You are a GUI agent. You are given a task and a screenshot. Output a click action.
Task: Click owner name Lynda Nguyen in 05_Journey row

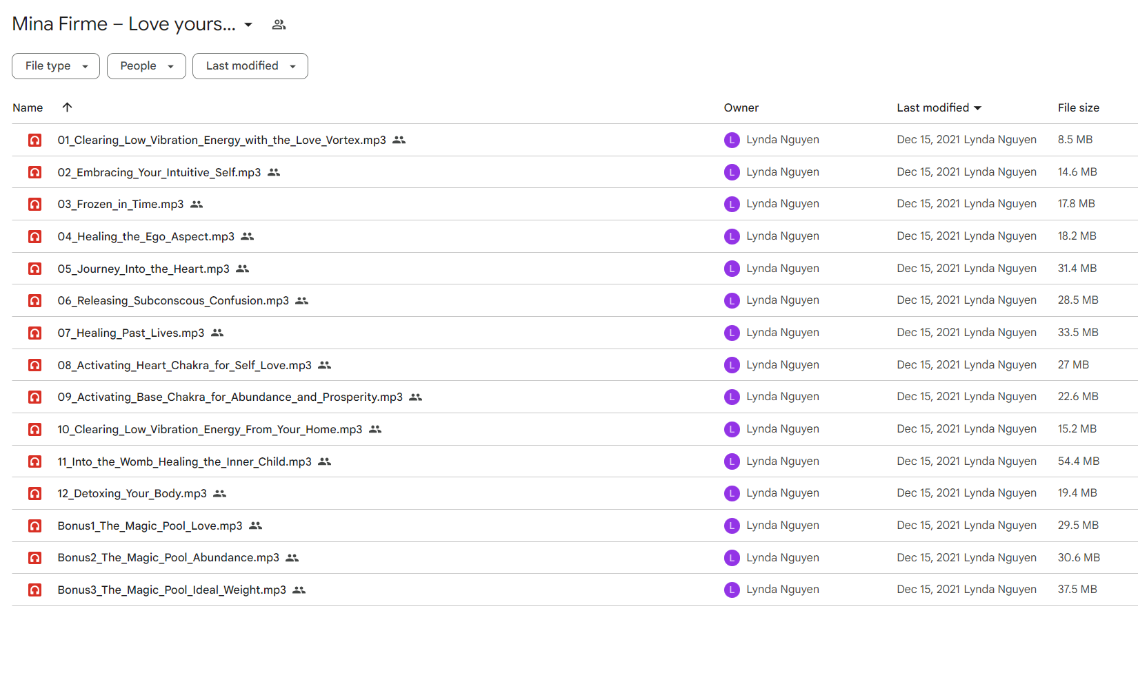click(x=783, y=269)
